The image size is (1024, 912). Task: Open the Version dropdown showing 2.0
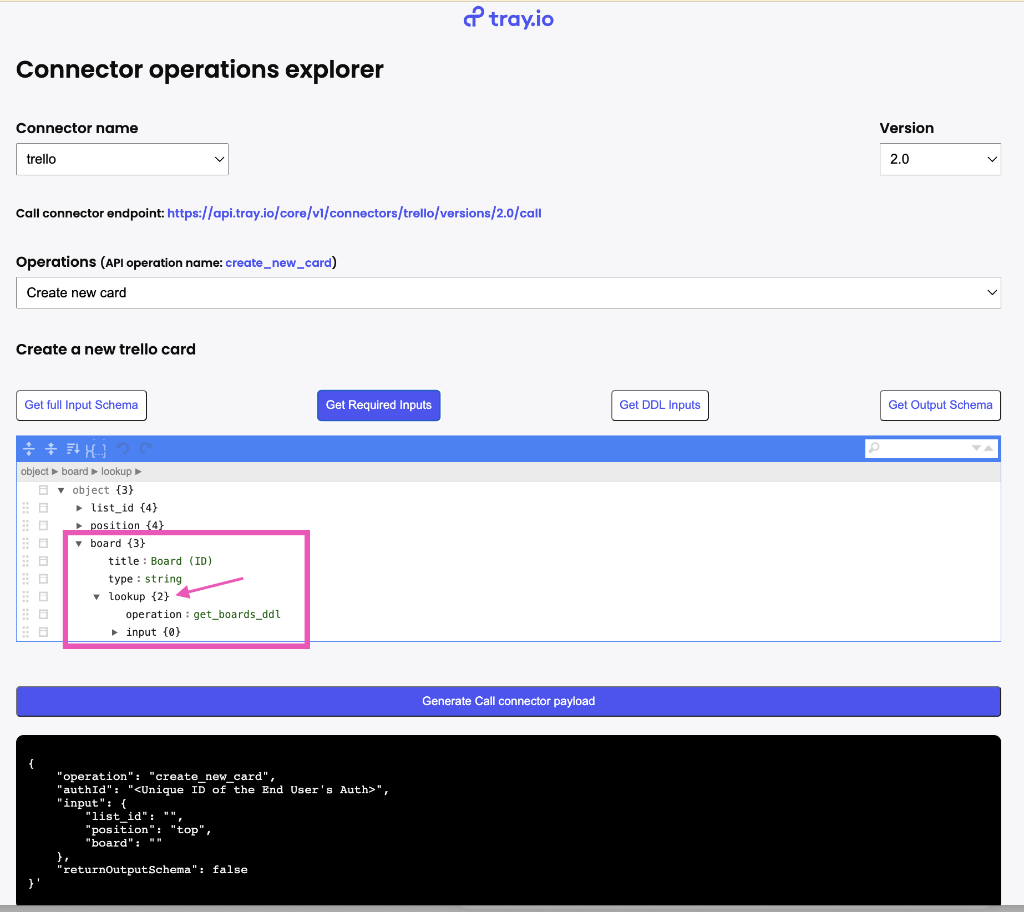[x=939, y=159]
